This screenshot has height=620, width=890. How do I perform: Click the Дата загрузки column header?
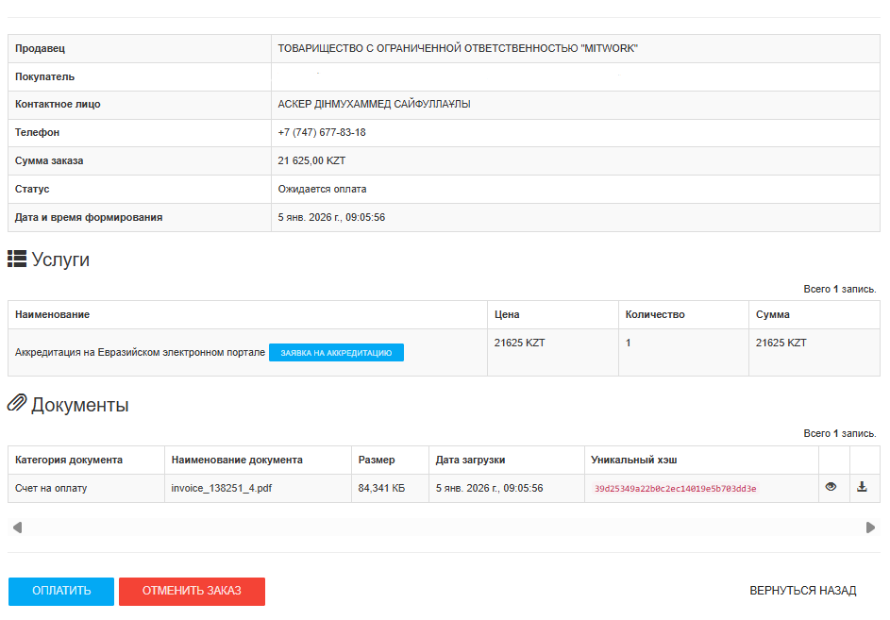(x=470, y=460)
